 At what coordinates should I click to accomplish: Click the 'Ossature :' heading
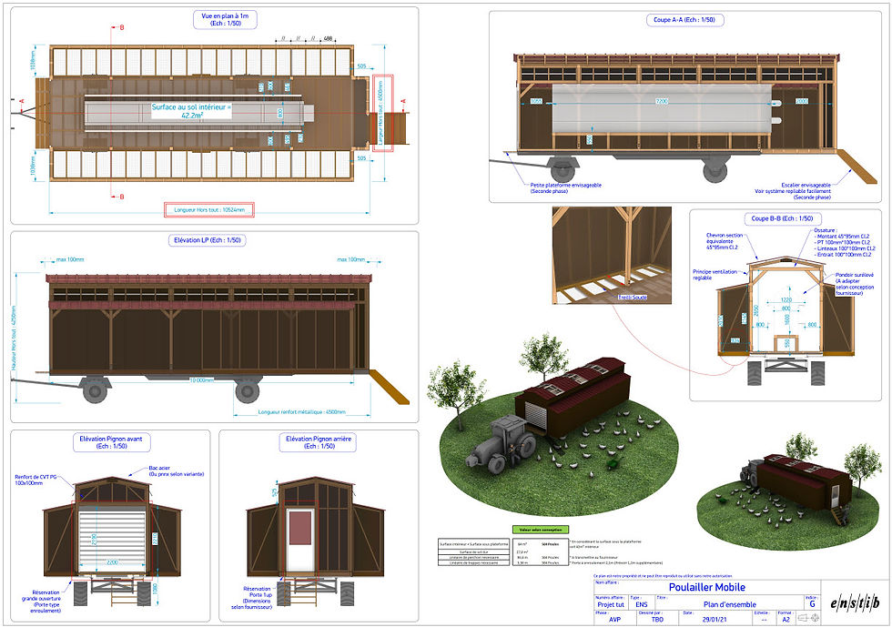point(825,230)
